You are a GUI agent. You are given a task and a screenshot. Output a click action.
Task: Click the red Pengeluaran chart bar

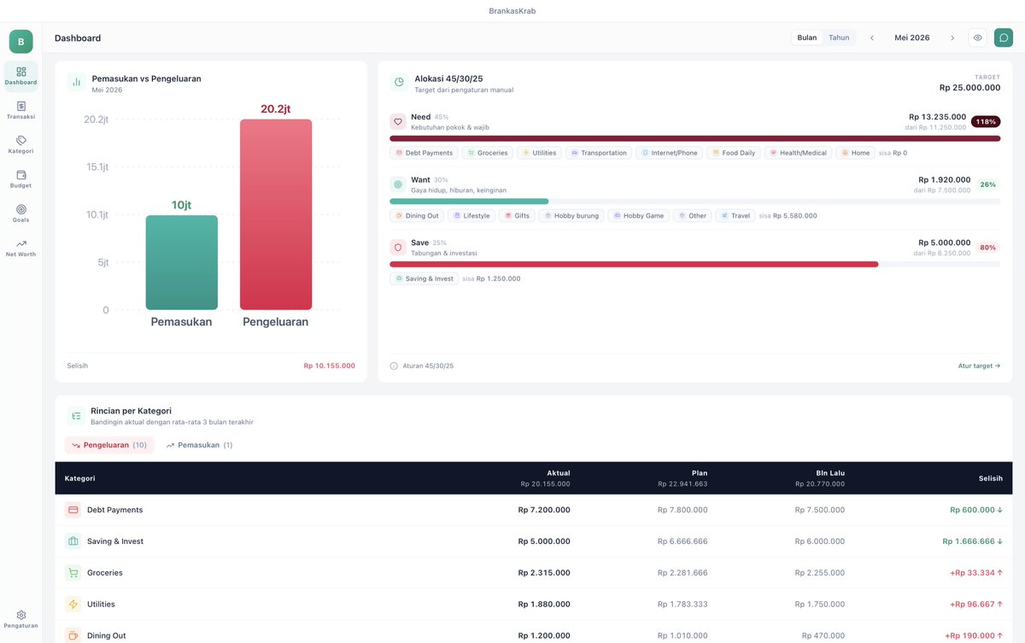276,214
